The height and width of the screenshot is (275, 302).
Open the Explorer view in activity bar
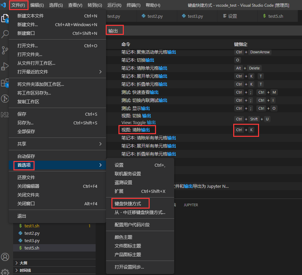pos(5,18)
